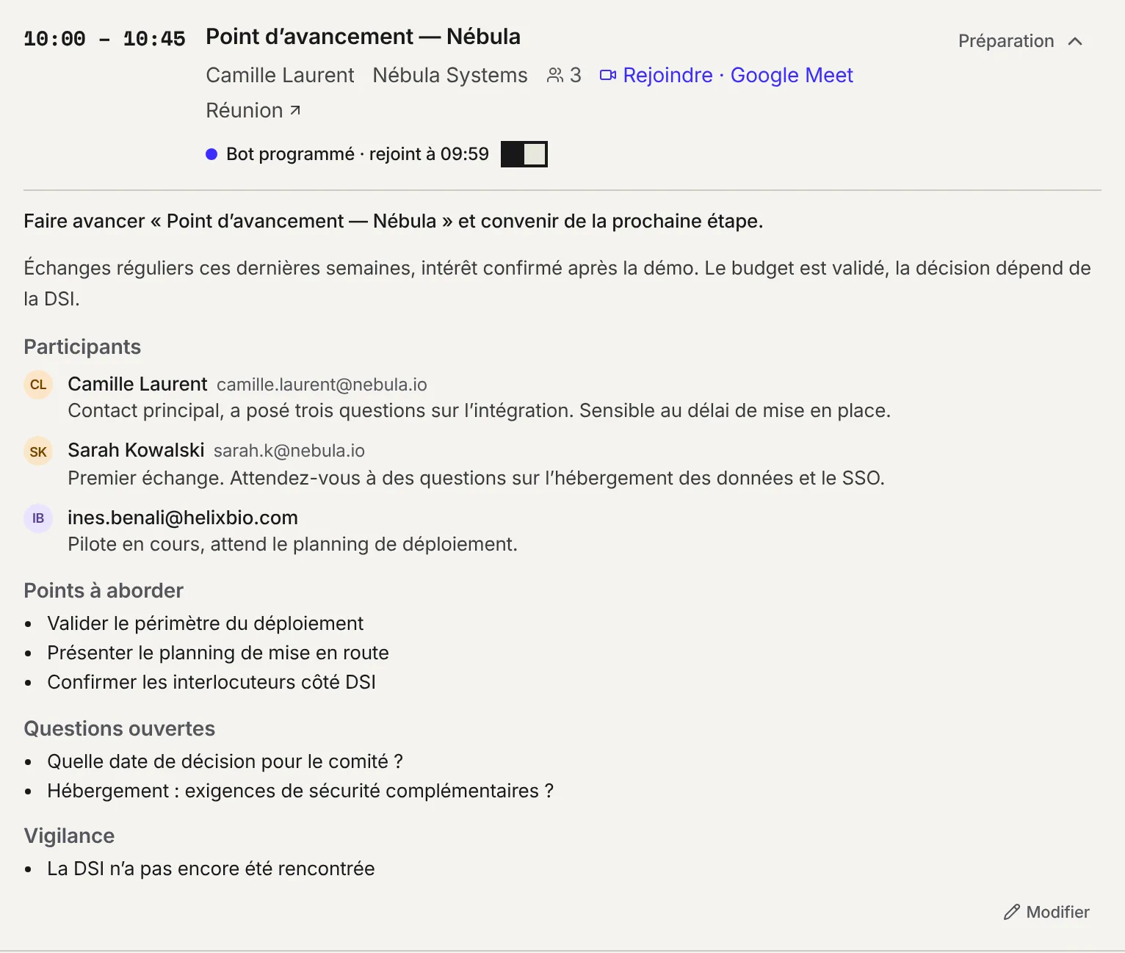
Task: Click the email camille.laurent@nebula.io
Action: [x=322, y=385]
